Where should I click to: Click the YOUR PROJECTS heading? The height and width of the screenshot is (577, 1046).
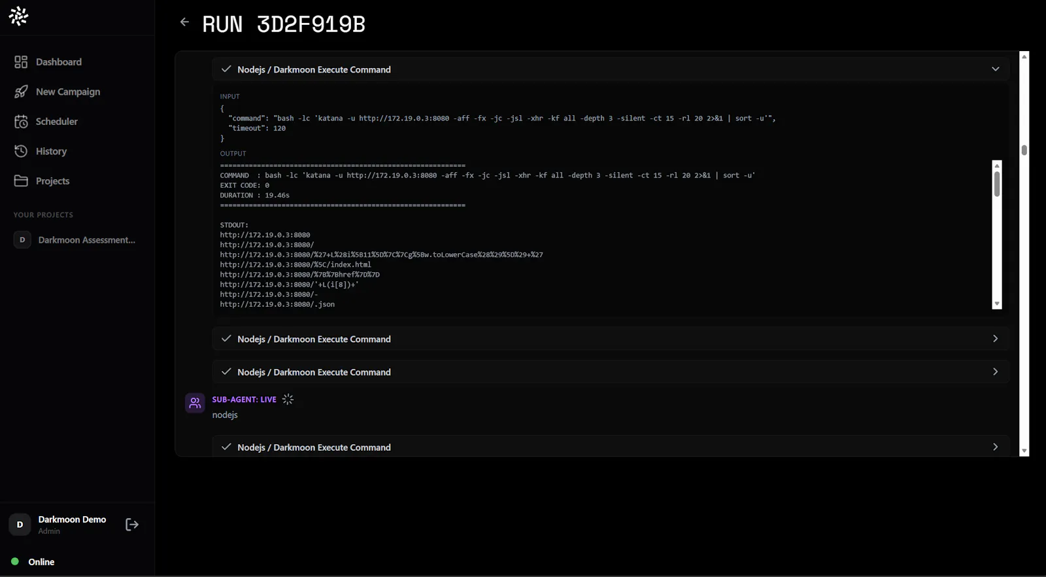tap(43, 215)
